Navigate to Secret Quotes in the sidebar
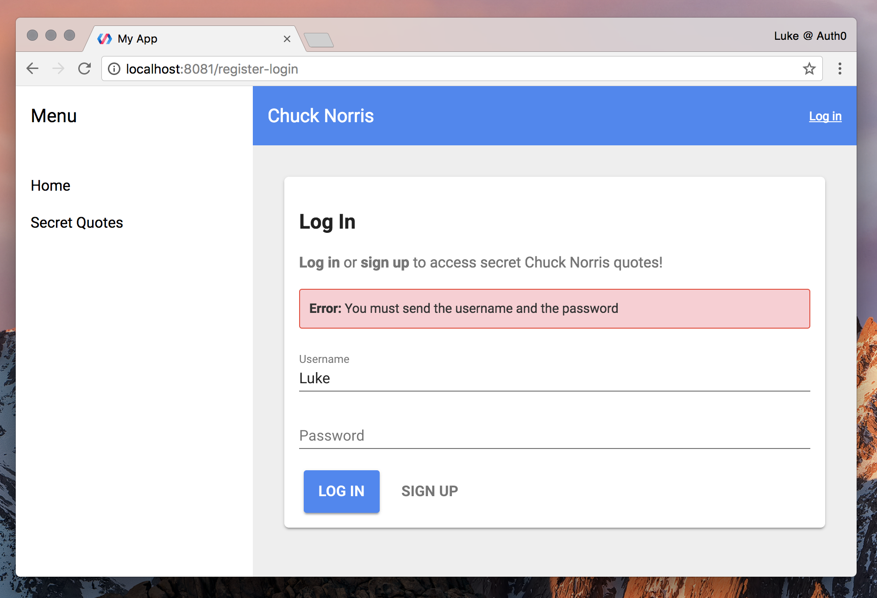Image resolution: width=877 pixels, height=598 pixels. click(x=77, y=223)
